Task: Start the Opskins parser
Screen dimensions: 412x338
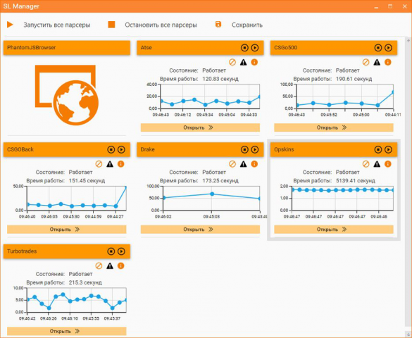Action: 388,149
